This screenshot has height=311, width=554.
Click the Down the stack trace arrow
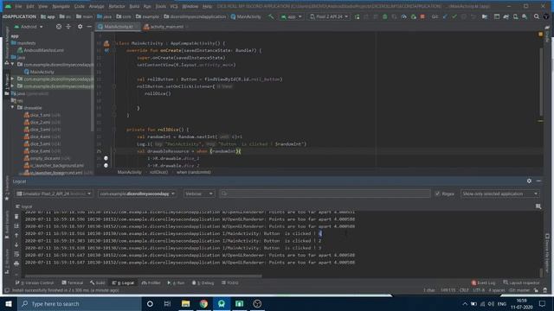(x=16, y=244)
